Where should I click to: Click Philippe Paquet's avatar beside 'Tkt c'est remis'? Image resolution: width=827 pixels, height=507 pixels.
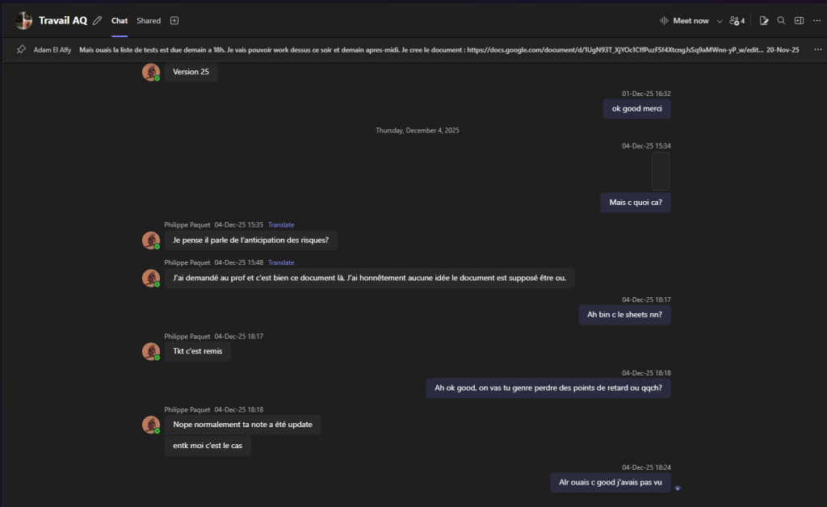click(151, 351)
